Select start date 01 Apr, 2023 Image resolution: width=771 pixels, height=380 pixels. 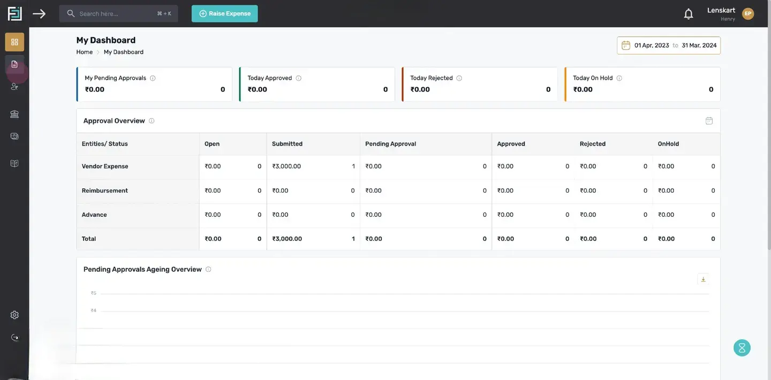652,45
